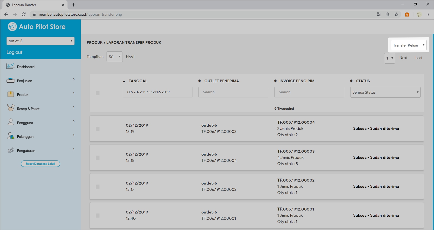This screenshot has height=230, width=434.
Task: Go to the Next results page
Action: [x=403, y=58]
